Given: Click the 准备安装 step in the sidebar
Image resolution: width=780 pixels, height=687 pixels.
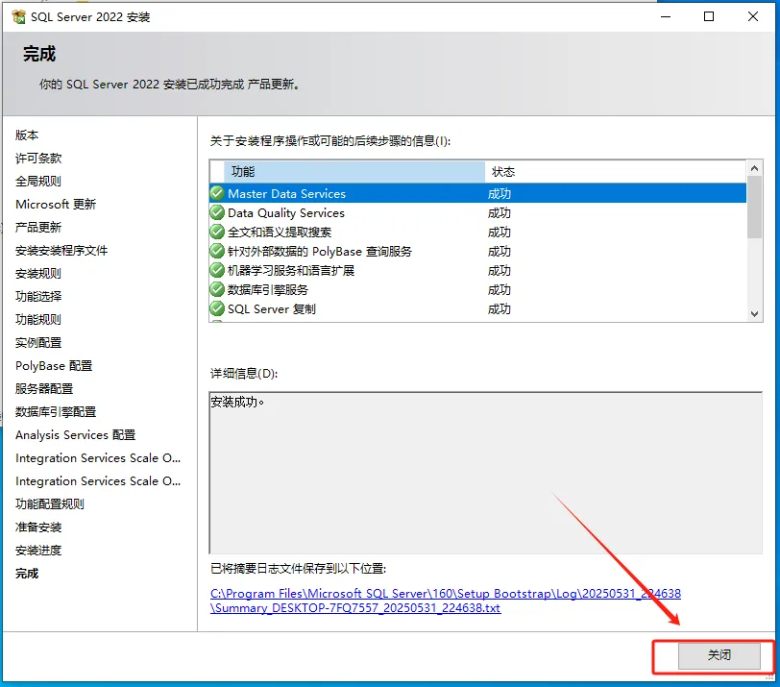Looking at the screenshot, I should 38,527.
